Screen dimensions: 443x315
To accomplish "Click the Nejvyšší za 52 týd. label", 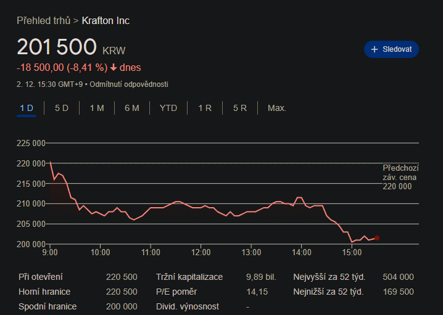I will tap(328, 277).
